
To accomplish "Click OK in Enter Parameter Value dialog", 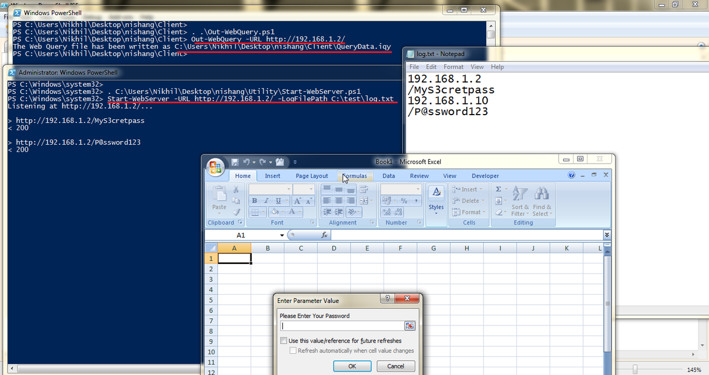I will tap(352, 366).
